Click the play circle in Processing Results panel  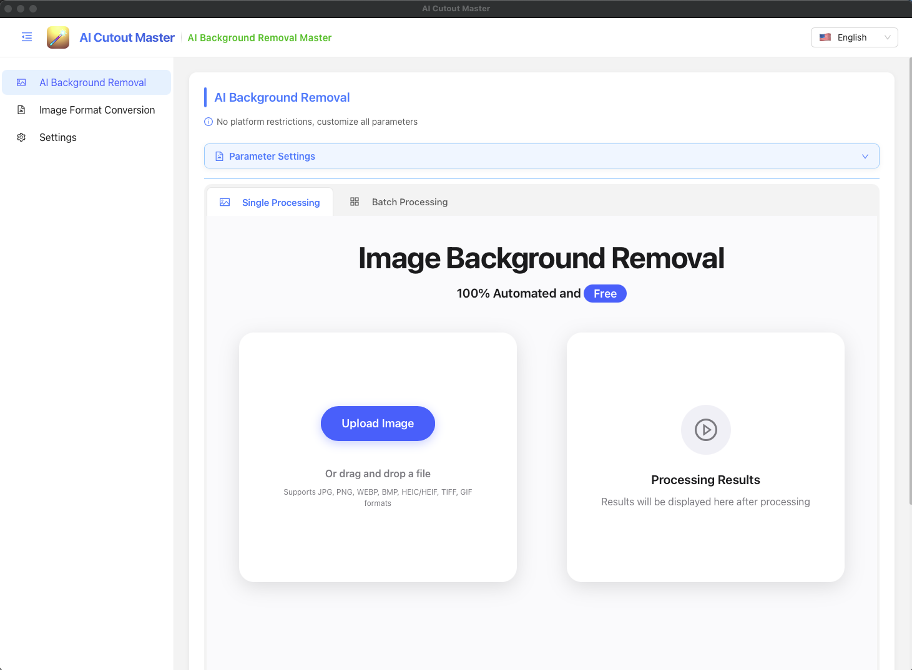coord(705,430)
